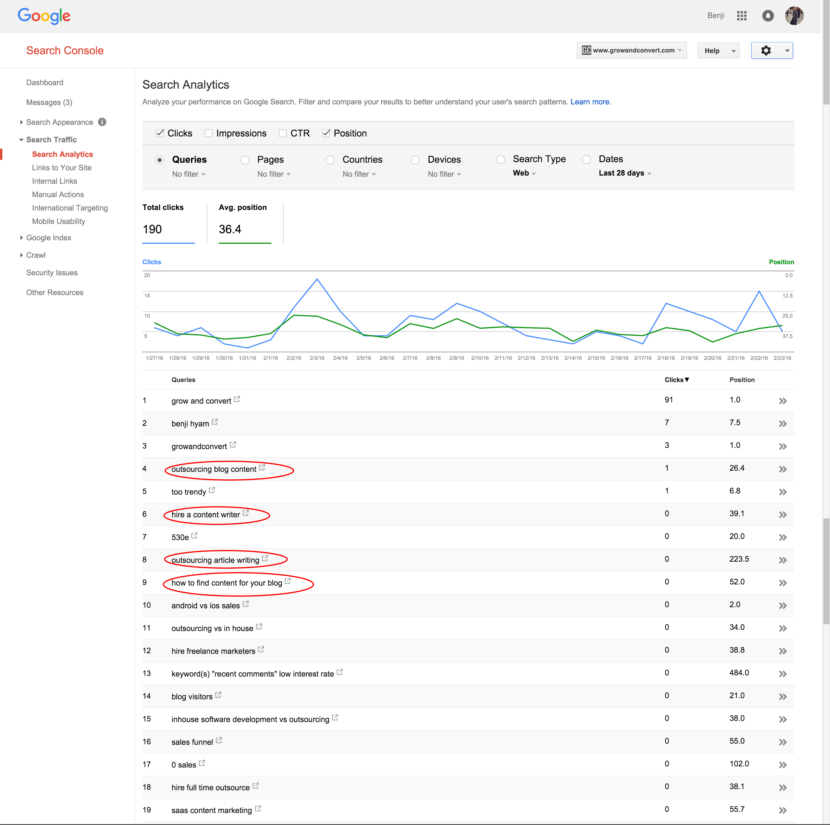Uncheck the Position checkbox
Image resolution: width=830 pixels, height=825 pixels.
326,133
